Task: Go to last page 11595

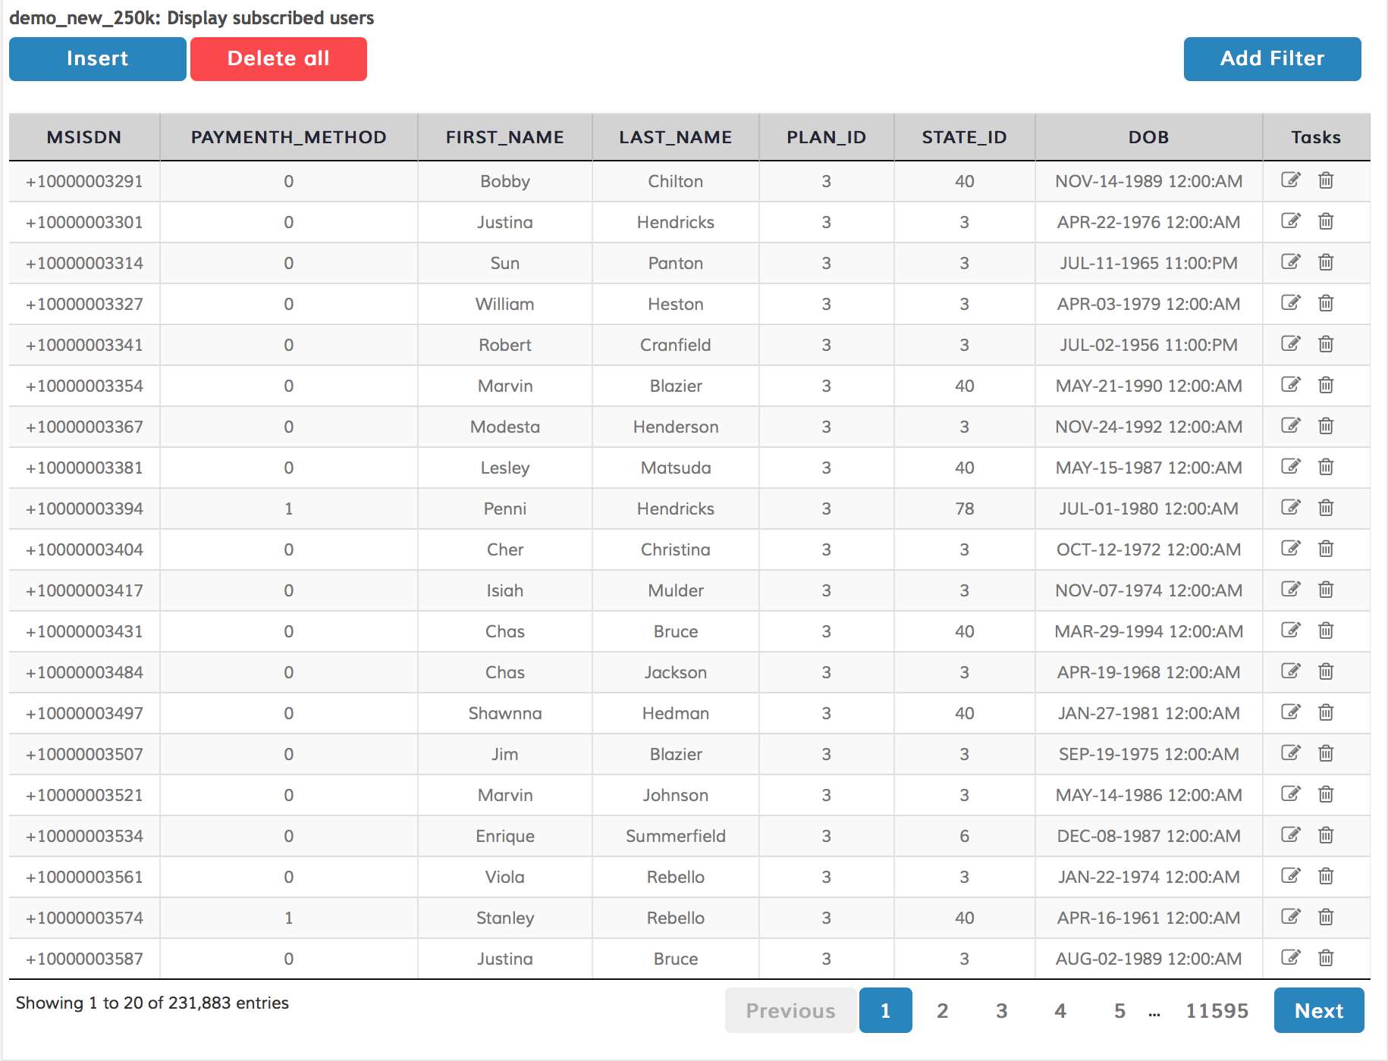Action: (x=1217, y=1010)
